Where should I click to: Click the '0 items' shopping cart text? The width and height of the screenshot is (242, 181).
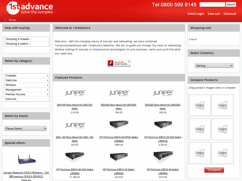tap(193, 40)
